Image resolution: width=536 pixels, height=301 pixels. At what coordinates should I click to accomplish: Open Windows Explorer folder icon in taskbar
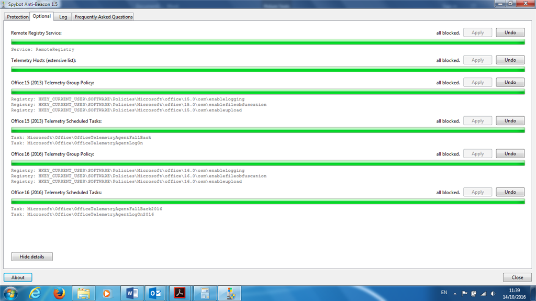pyautogui.click(x=83, y=294)
